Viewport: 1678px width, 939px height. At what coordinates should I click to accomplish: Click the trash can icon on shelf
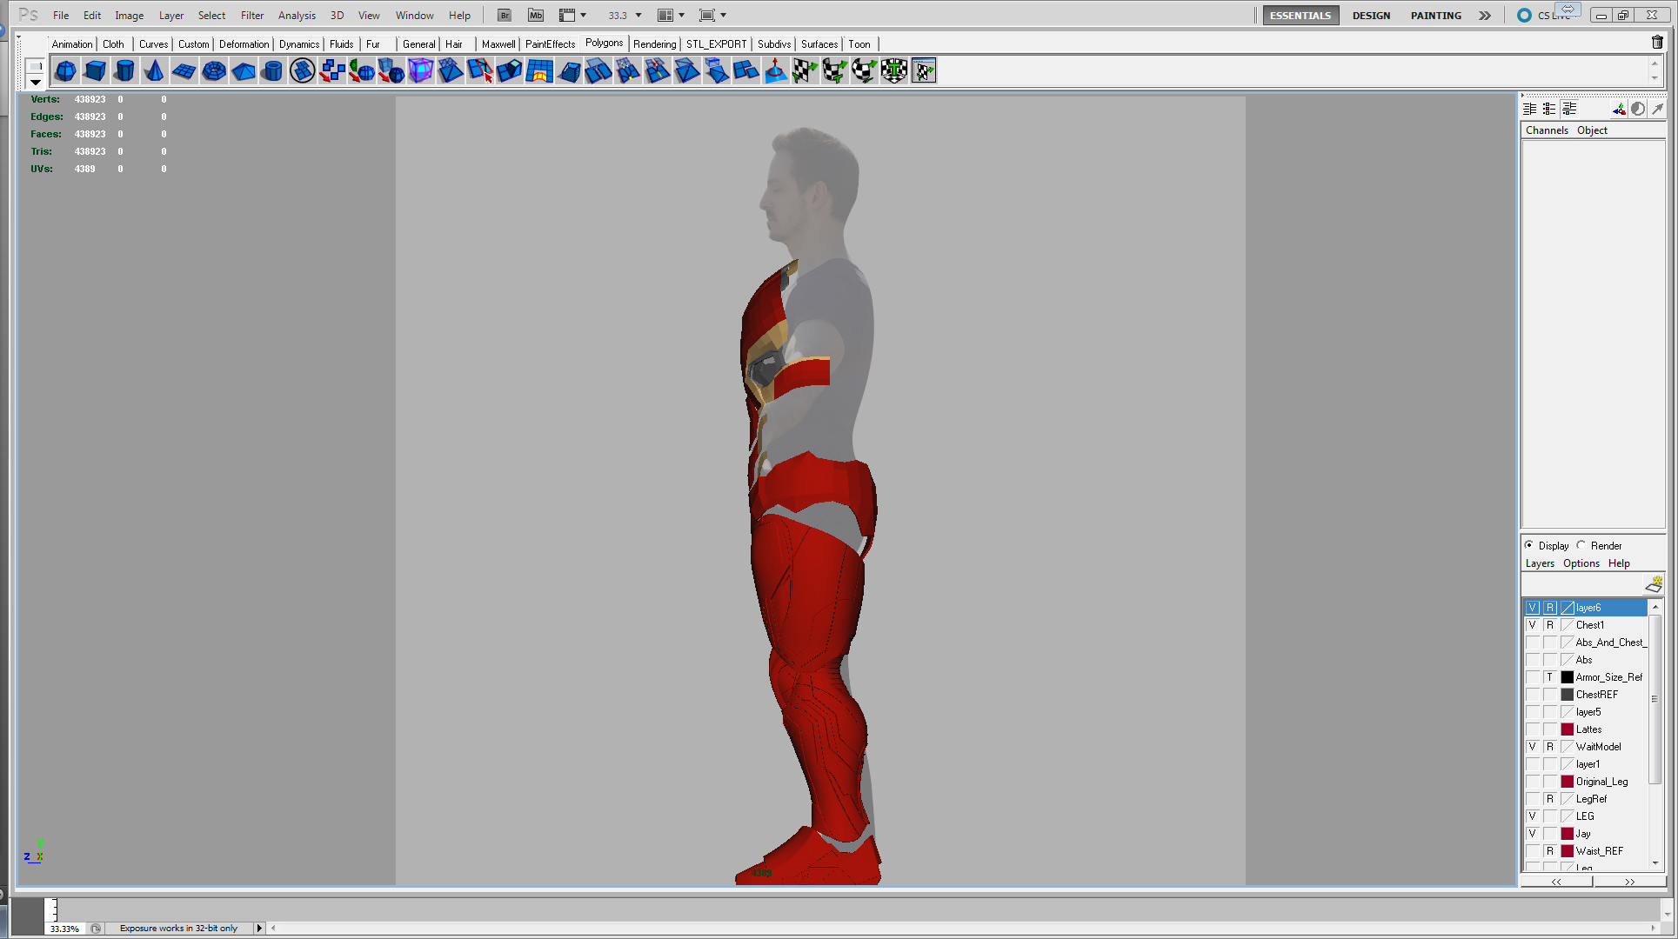pyautogui.click(x=1657, y=43)
